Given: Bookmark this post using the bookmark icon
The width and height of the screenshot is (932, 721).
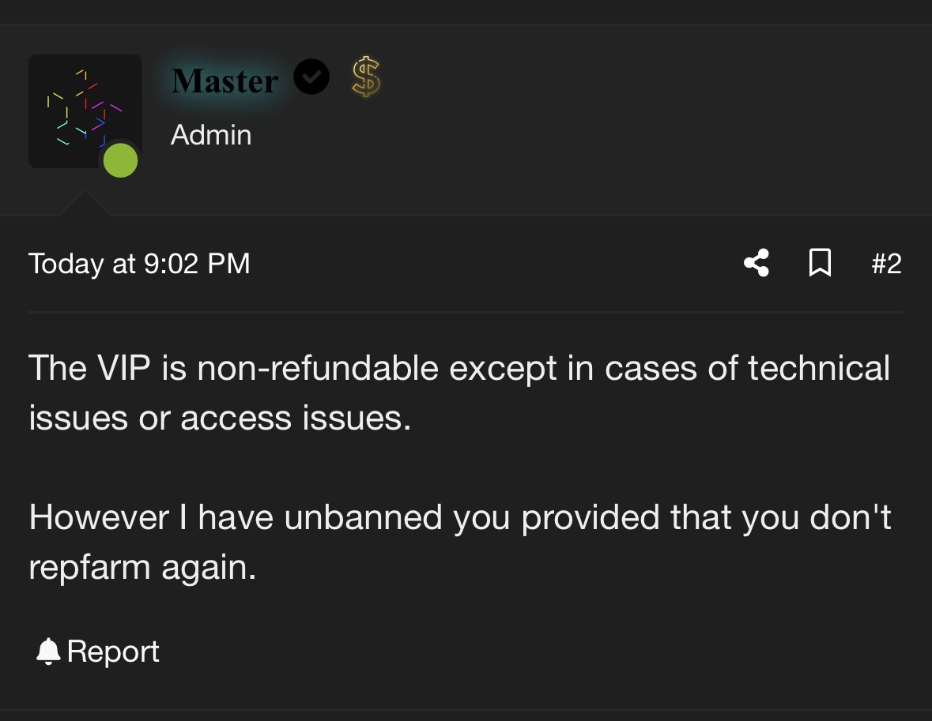Looking at the screenshot, I should pos(821,262).
